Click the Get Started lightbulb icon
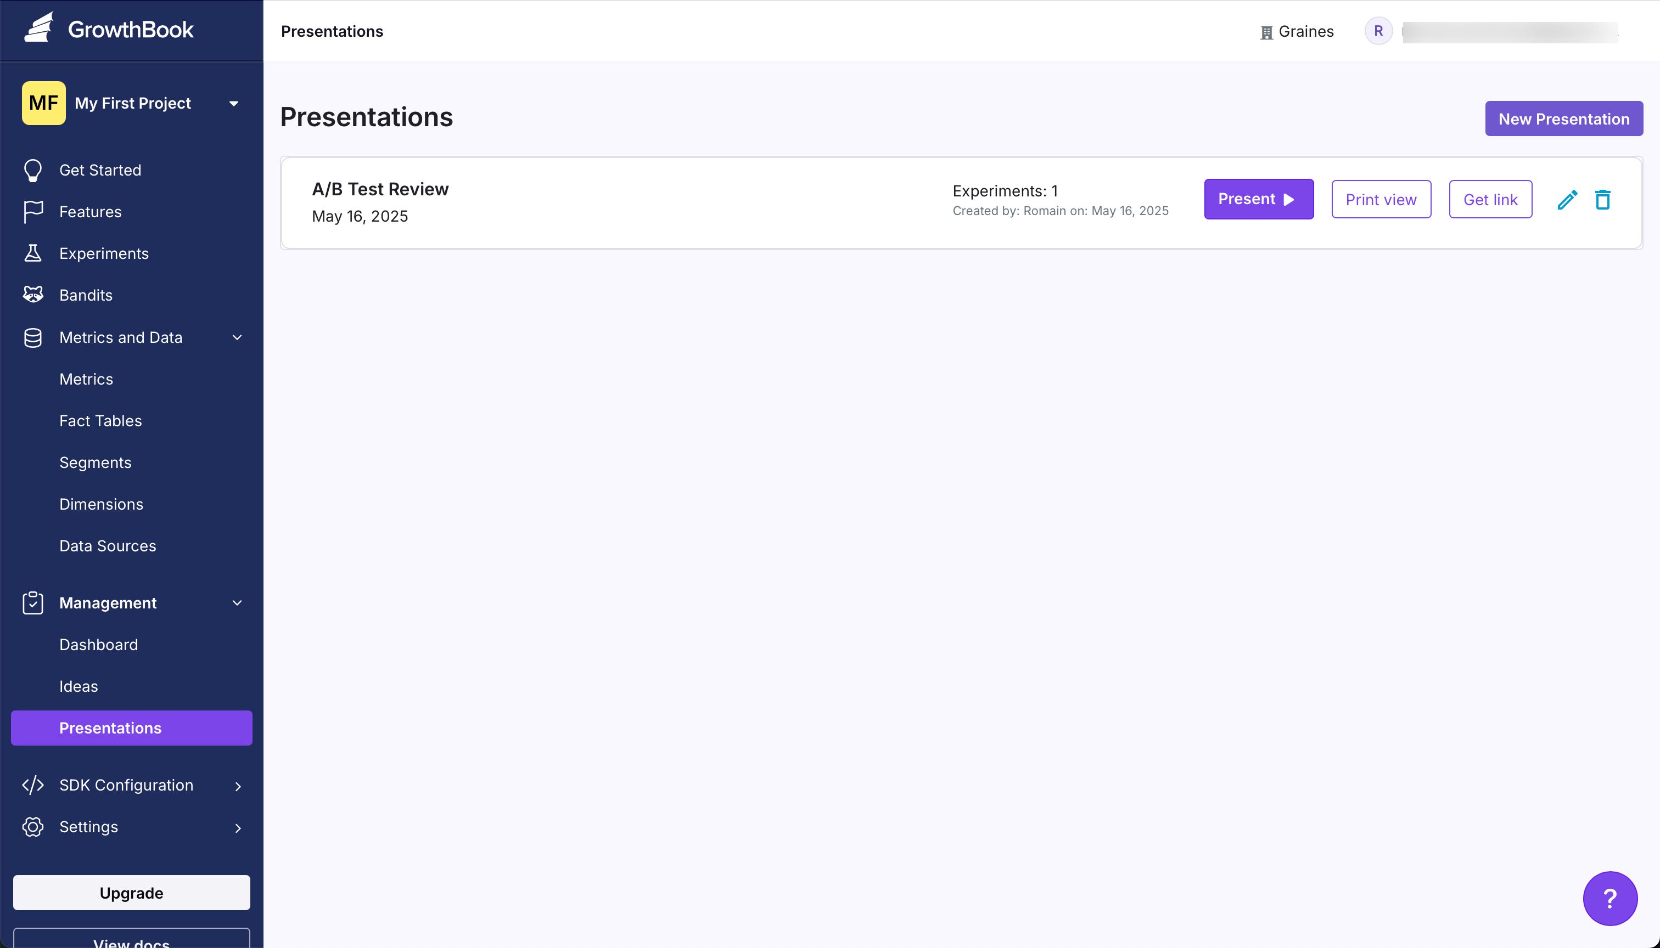The image size is (1660, 948). coord(32,170)
